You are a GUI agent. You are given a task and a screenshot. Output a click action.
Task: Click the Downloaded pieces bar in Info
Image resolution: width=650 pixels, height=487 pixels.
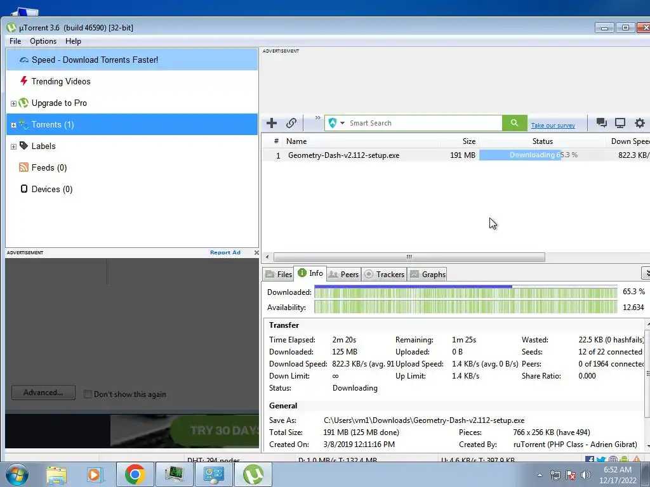(x=465, y=292)
